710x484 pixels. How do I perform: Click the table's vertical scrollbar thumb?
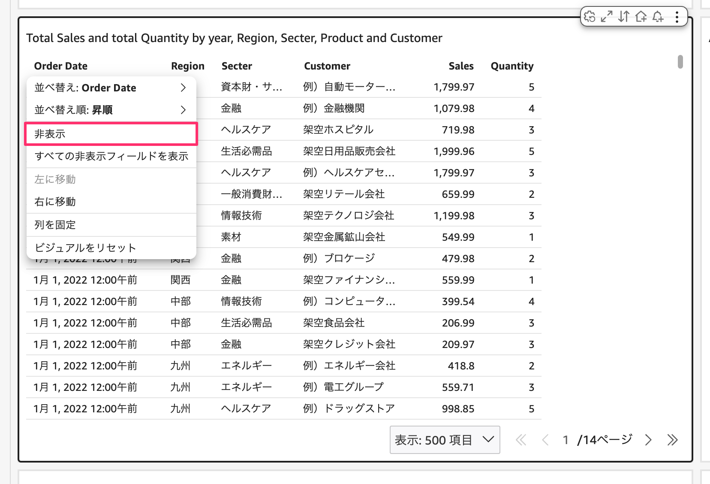(680, 62)
